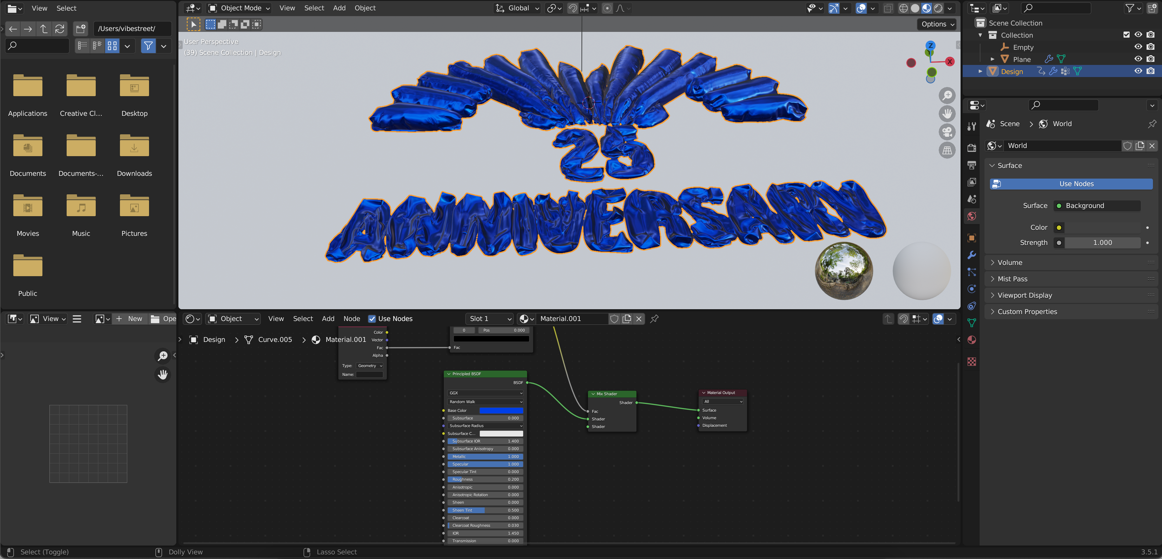This screenshot has height=559, width=1162.
Task: Open the Modifier properties wrench tab
Action: coord(971,255)
